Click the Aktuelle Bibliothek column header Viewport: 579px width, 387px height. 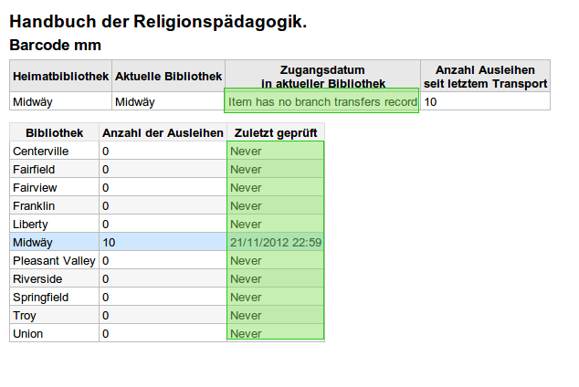(x=168, y=76)
